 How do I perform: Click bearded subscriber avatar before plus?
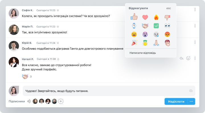[54, 101]
